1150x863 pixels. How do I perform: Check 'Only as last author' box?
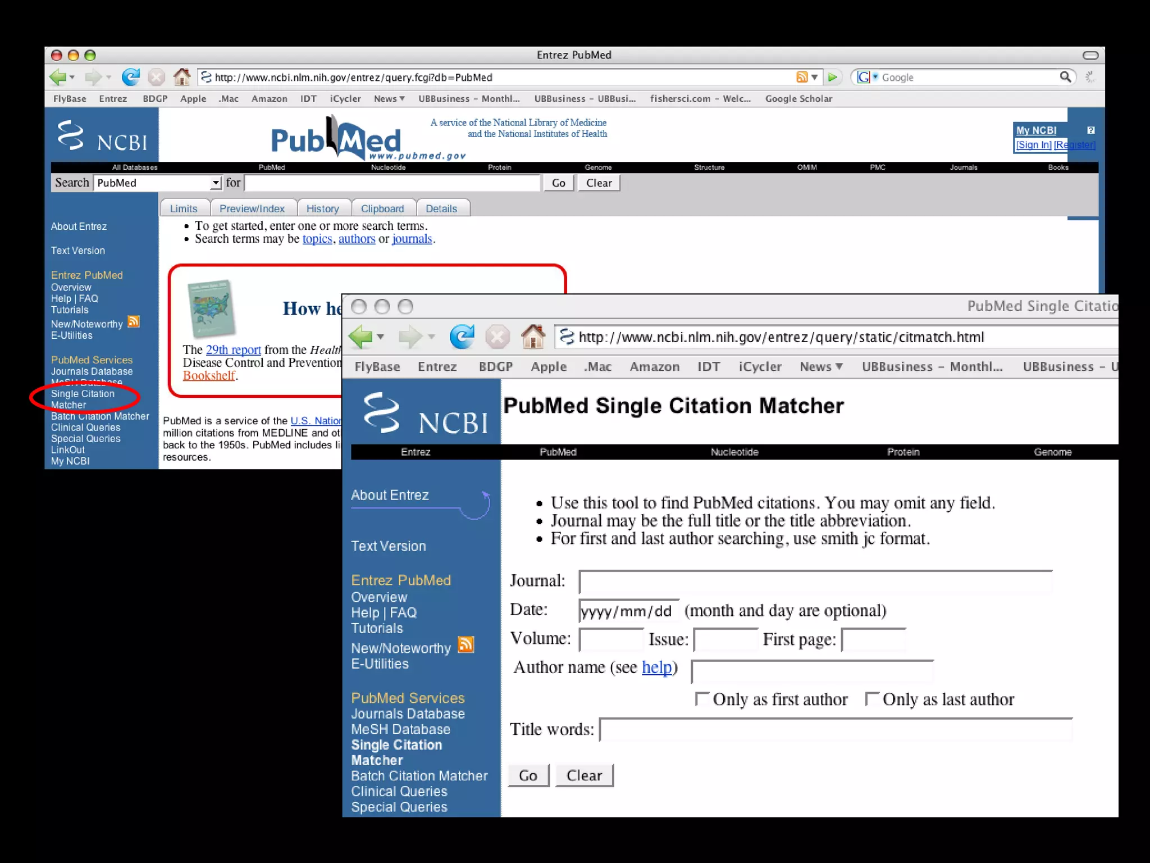(871, 698)
